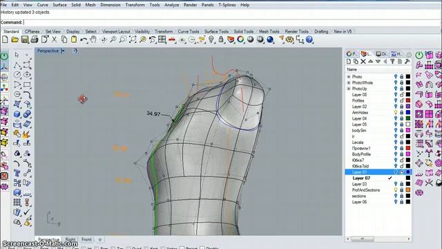Select the Rectangle tool in left toolbar

(x=27, y=84)
